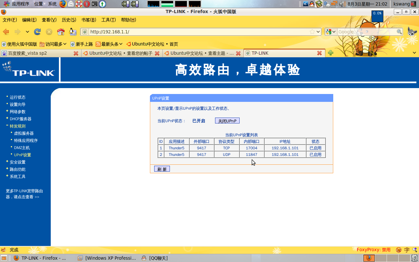Open the terminal launcher in top panel
The width and height of the screenshot is (419, 262).
pyautogui.click(x=94, y=4)
